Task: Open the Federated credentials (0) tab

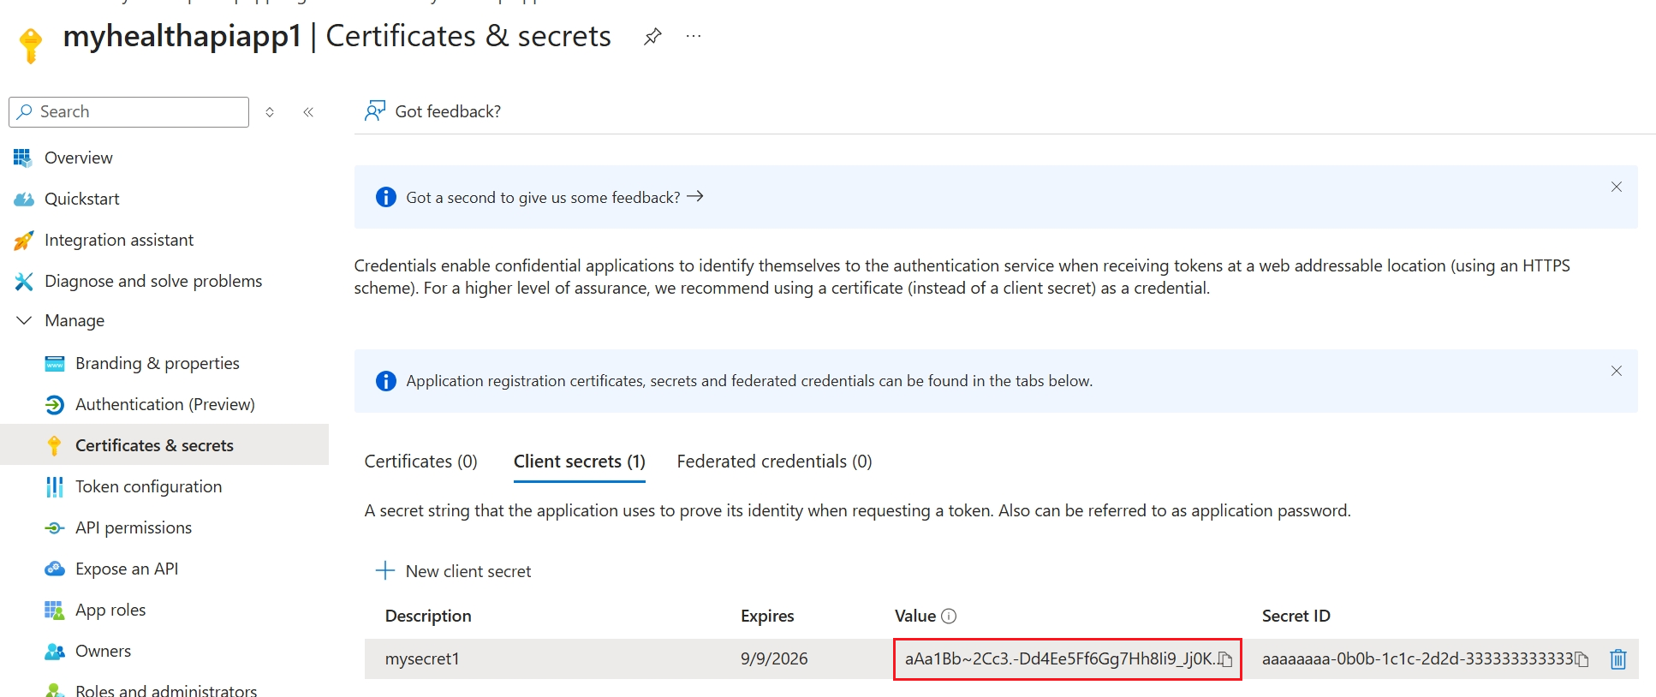Action: 774,462
